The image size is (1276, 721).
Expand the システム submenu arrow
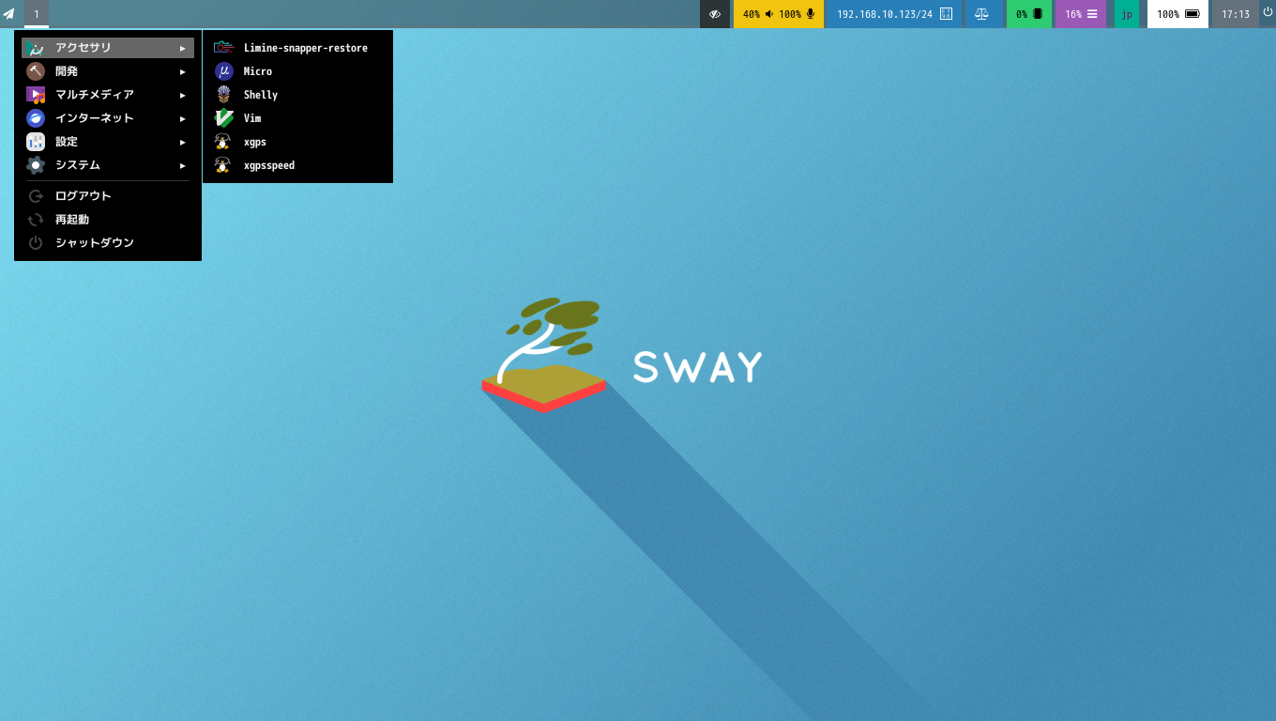[x=183, y=165]
